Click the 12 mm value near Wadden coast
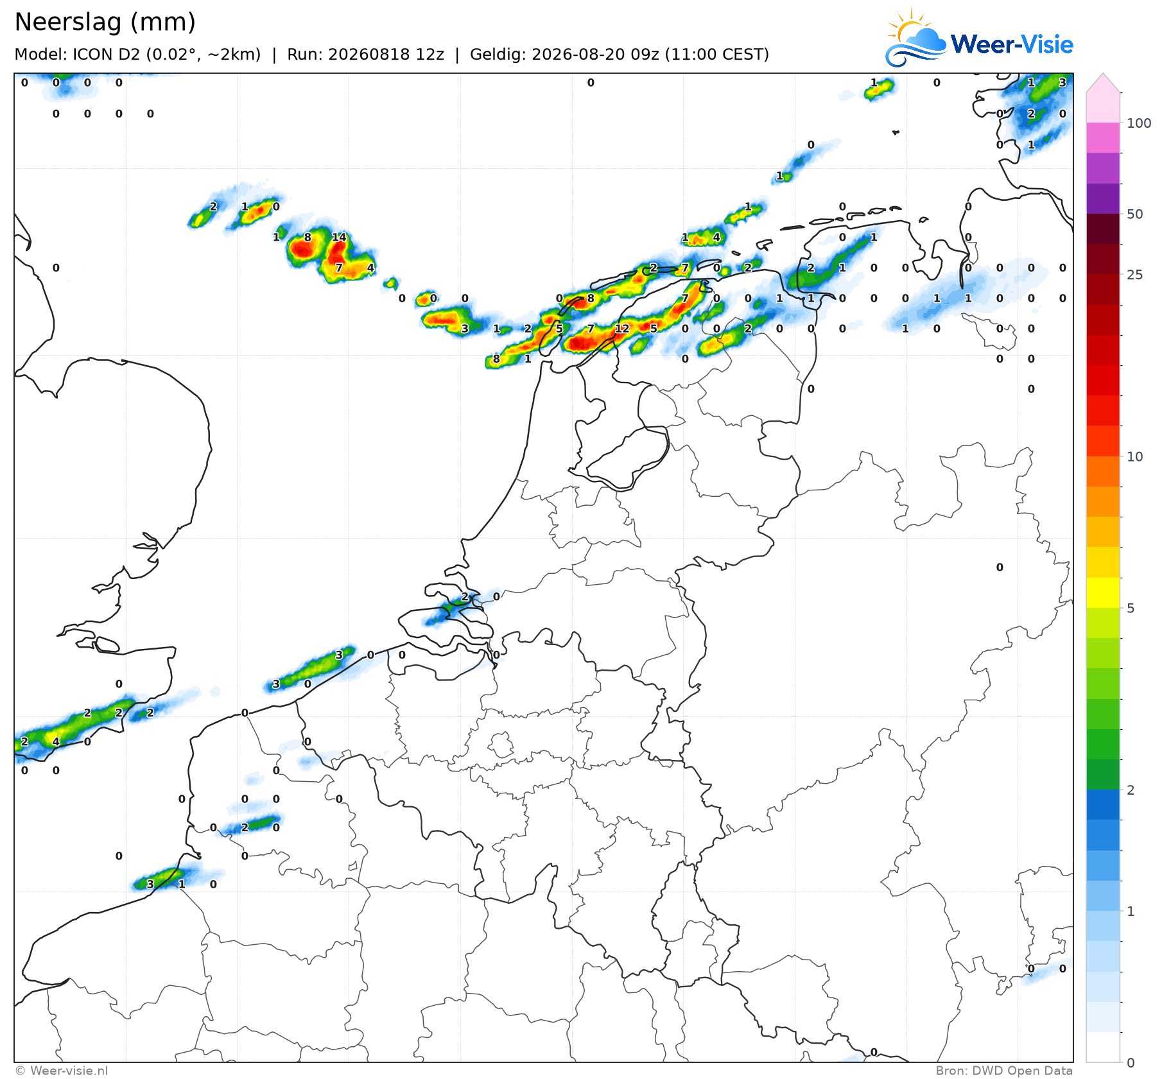This screenshot has height=1079, width=1171. click(x=622, y=328)
